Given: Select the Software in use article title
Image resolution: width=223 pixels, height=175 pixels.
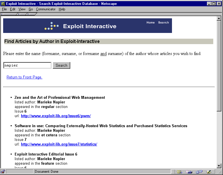Looking at the screenshot, I should pos(101,126).
